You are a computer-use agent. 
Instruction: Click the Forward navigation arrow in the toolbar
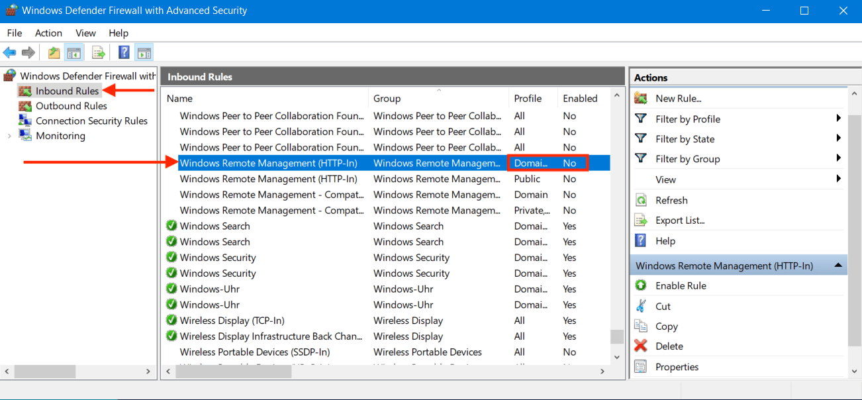coord(26,52)
